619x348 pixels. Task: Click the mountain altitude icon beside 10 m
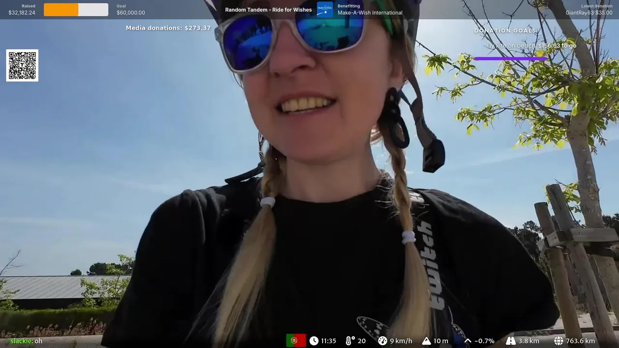(x=426, y=341)
